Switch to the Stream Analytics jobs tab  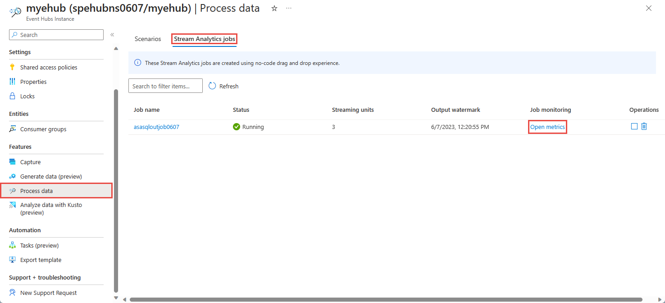click(x=204, y=39)
